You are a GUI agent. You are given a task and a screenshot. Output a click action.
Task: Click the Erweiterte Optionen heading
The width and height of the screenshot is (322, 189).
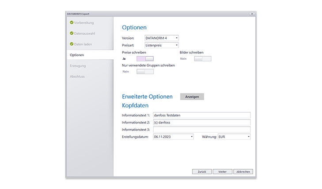point(147,97)
